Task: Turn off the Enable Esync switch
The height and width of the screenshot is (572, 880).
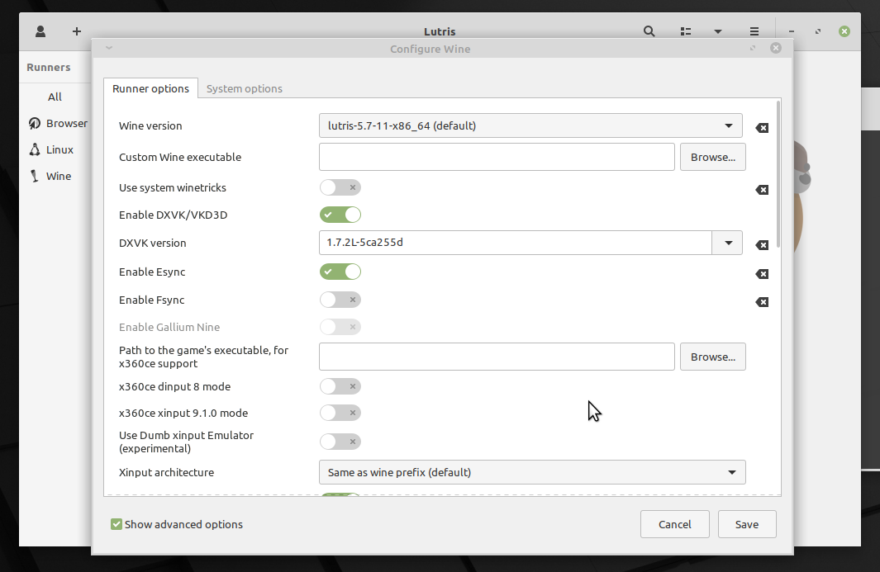Action: 340,272
